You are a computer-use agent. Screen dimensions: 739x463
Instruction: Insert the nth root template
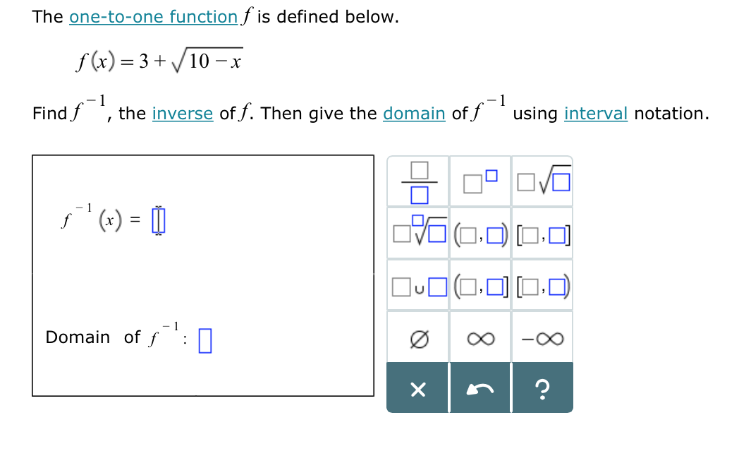click(x=417, y=235)
